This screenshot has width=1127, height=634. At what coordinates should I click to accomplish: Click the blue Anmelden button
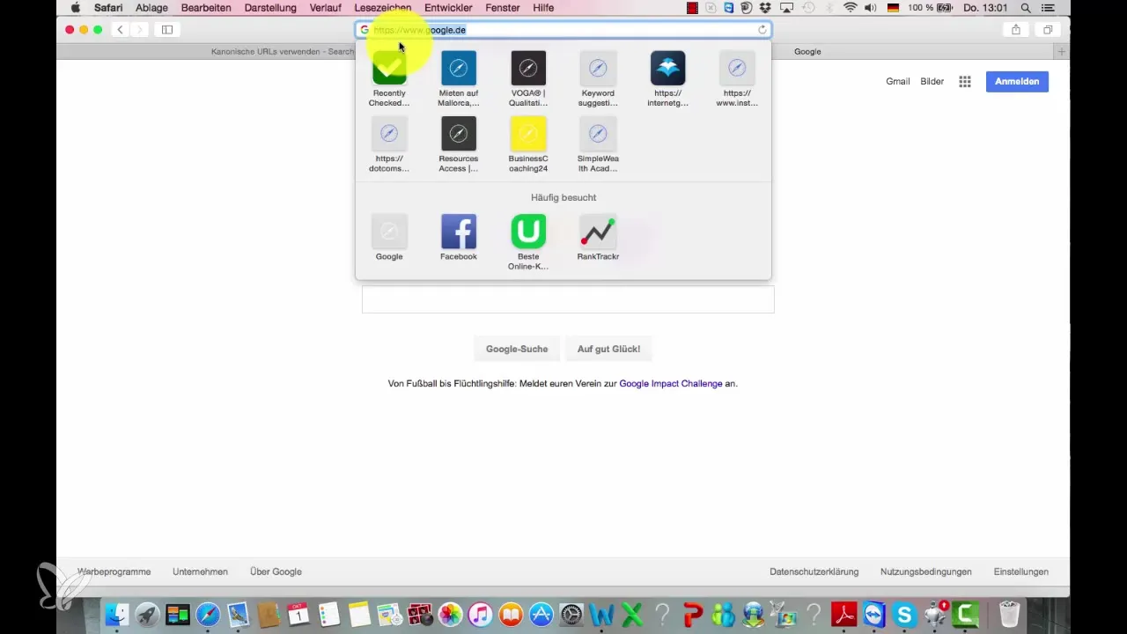[x=1017, y=81]
